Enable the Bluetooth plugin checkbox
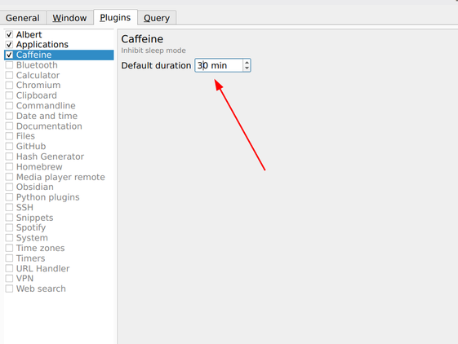Viewport: 458px width, 344px height. 9,65
